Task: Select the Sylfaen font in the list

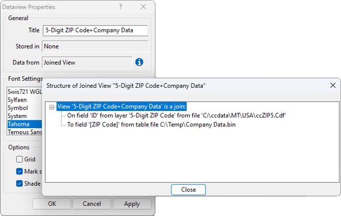Action: [24, 100]
